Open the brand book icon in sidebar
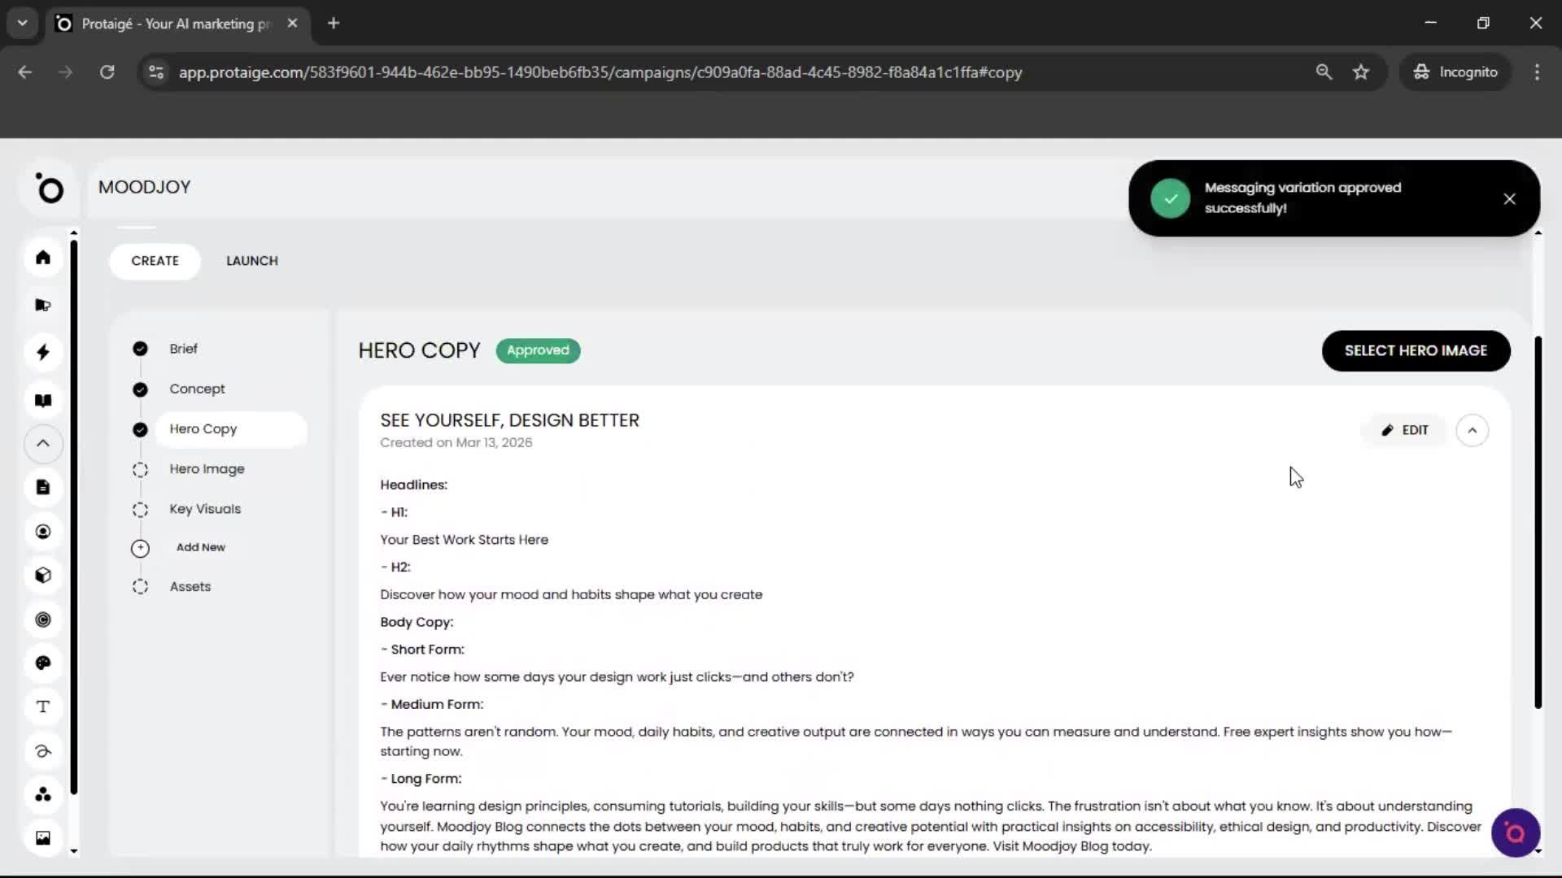The height and width of the screenshot is (878, 1562). tap(43, 400)
